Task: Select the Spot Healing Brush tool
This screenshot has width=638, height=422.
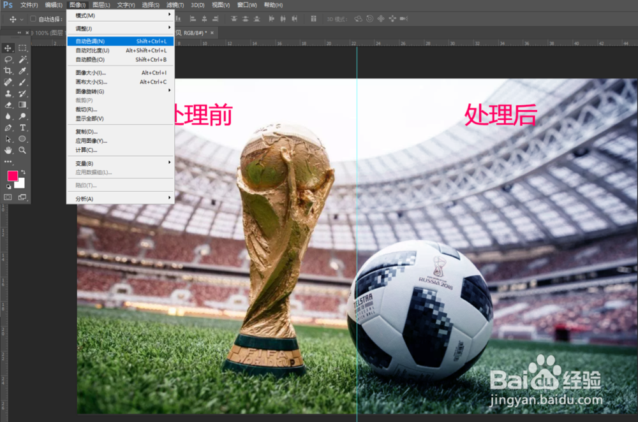Action: 8,82
